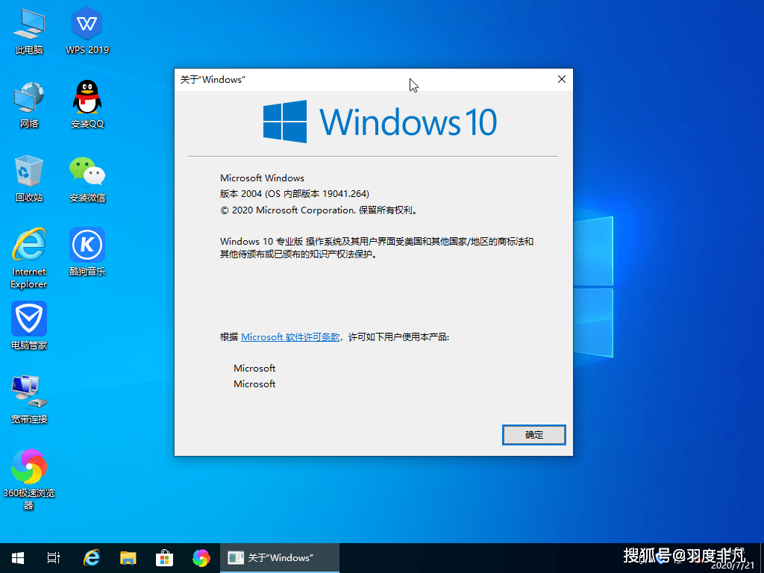764x573 pixels.
Task: Open Task View in the taskbar
Action: point(54,558)
